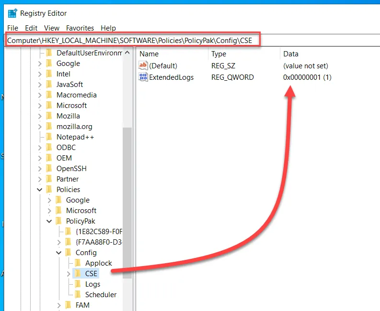Collapse the Policies tree node

coord(40,190)
